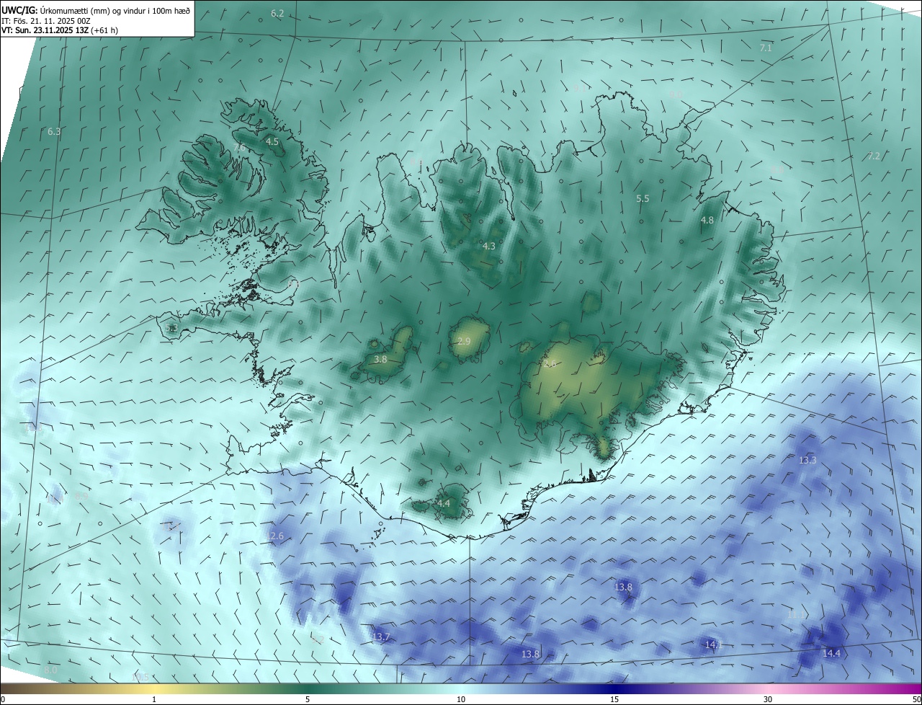Image resolution: width=922 pixels, height=705 pixels.
Task: Click the 14.1 value label
Action: [x=713, y=644]
